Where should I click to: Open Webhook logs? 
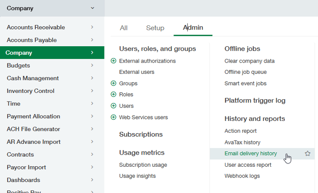click(x=243, y=176)
